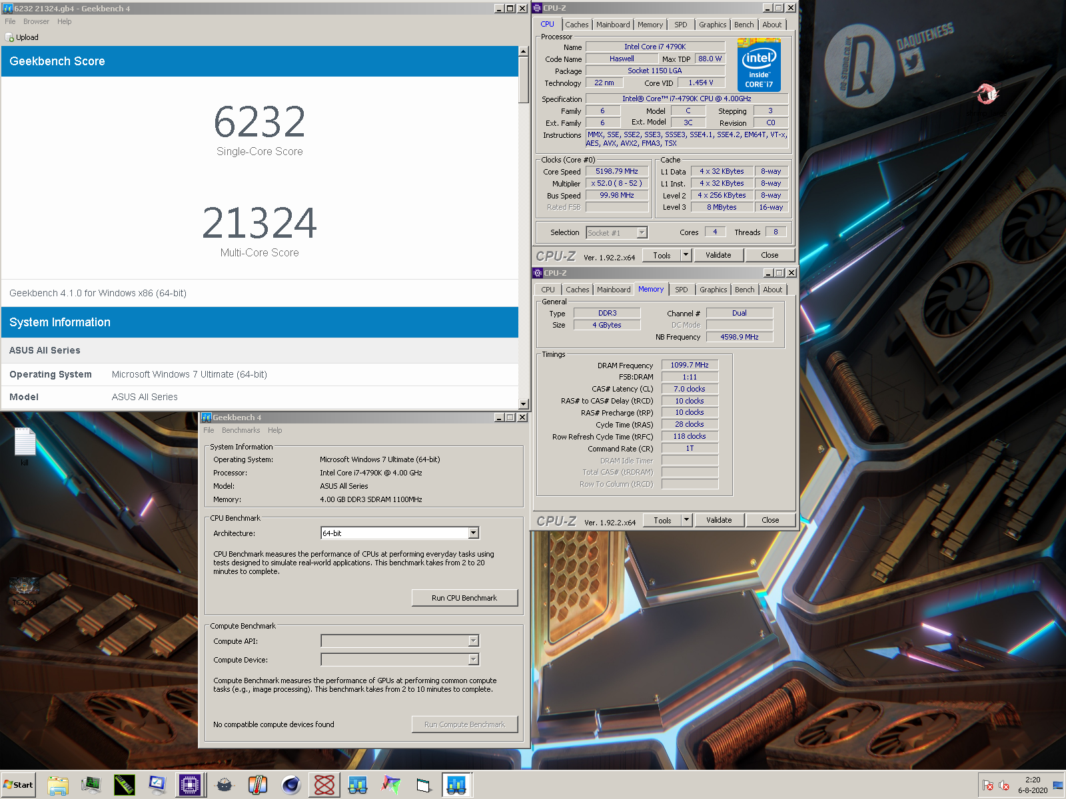
Task: Switch to Mainboard tab in upper CPU-Z
Action: point(612,25)
